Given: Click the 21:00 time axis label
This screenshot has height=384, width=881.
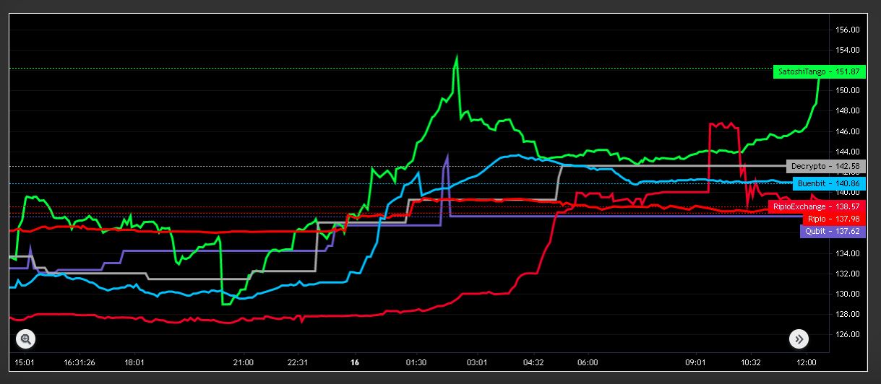Looking at the screenshot, I should (x=243, y=362).
